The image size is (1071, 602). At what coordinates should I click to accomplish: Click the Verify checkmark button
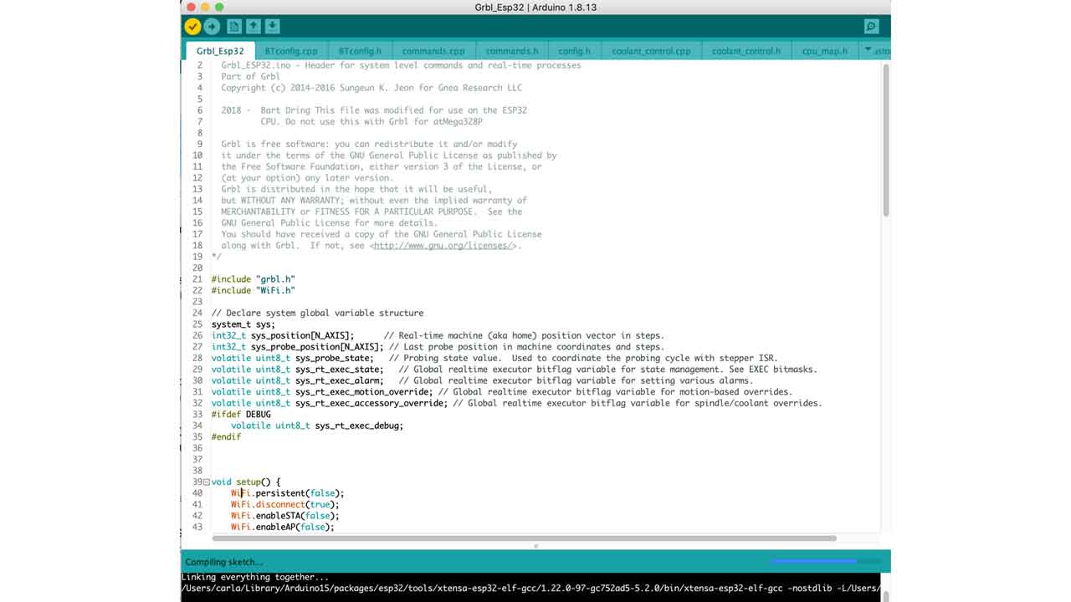(x=192, y=27)
